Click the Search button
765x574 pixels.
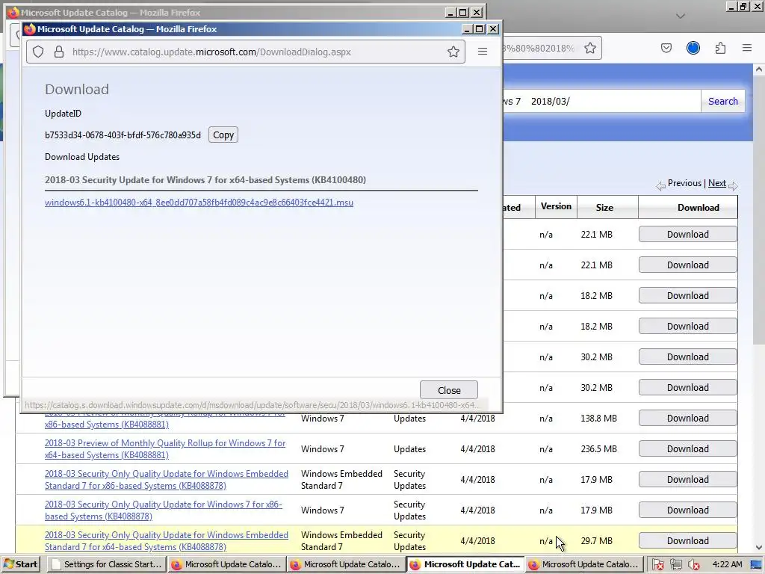[723, 101]
